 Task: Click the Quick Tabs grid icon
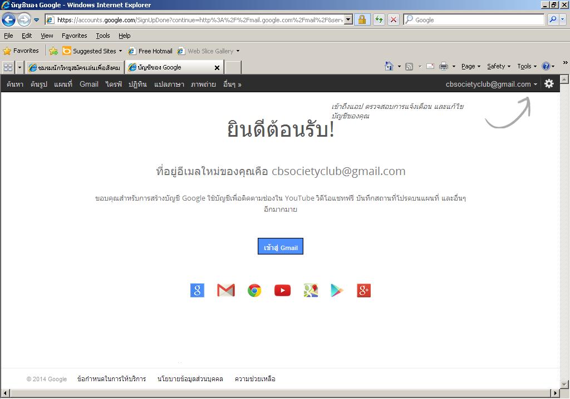[8, 67]
